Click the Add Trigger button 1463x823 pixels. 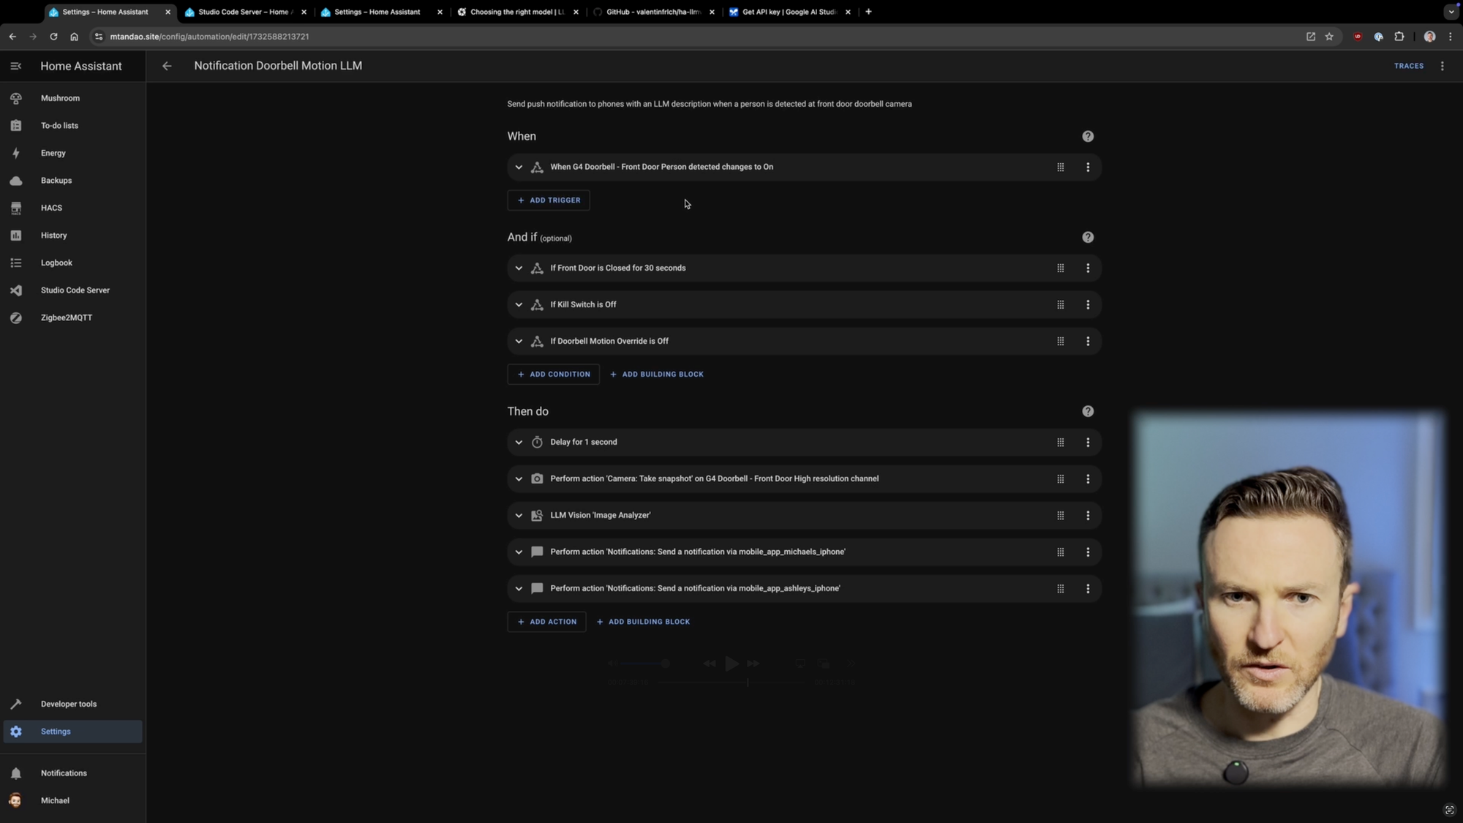point(549,200)
